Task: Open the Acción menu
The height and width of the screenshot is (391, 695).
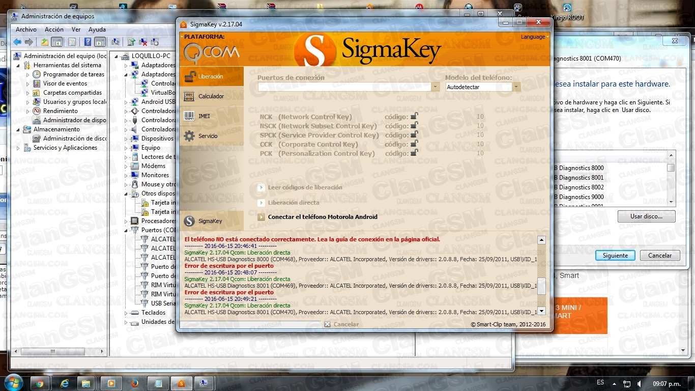Action: (54, 30)
